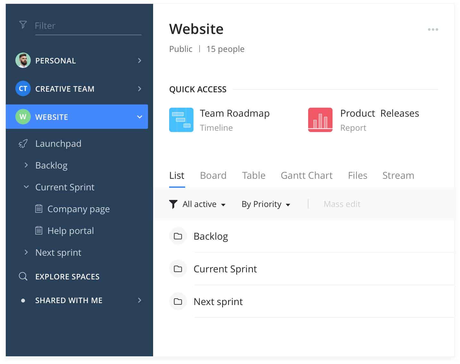Open the Explore Spaces search icon
The image size is (460, 364).
click(22, 276)
